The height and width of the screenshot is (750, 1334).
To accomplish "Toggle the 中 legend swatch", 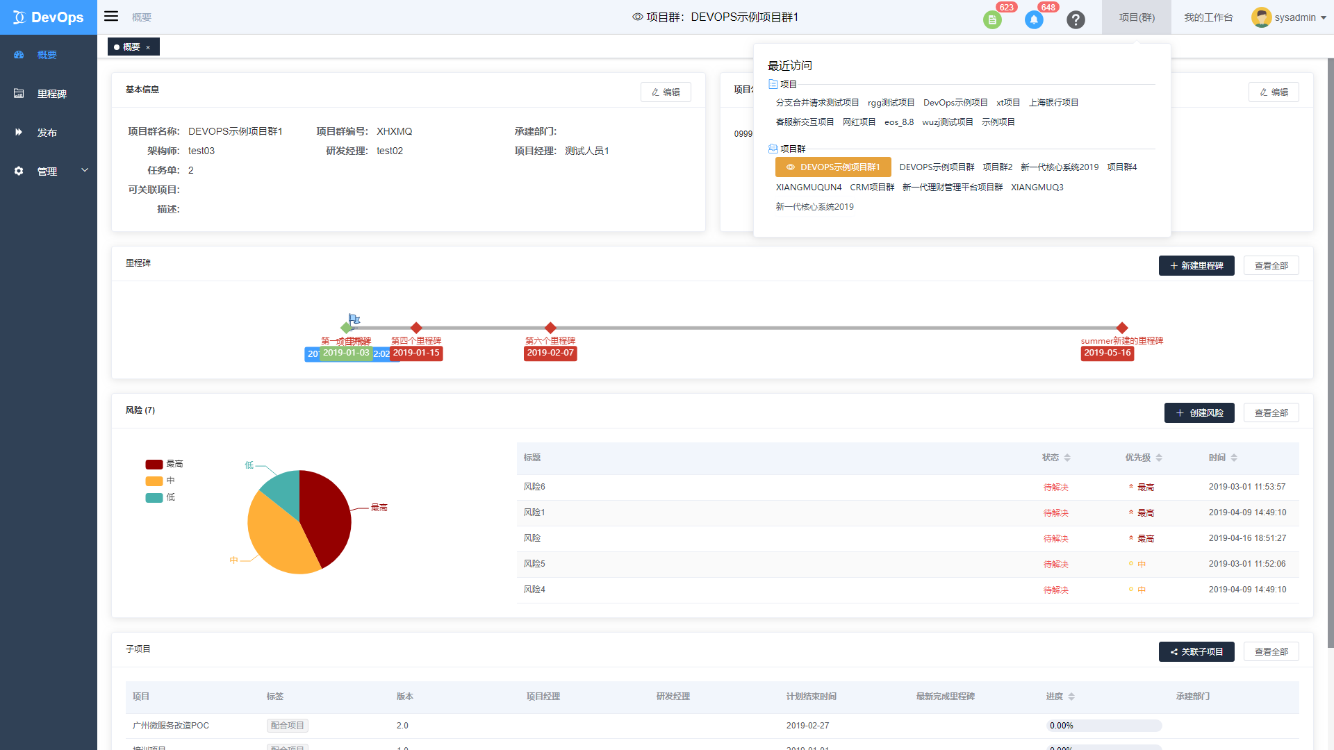I will (x=154, y=481).
